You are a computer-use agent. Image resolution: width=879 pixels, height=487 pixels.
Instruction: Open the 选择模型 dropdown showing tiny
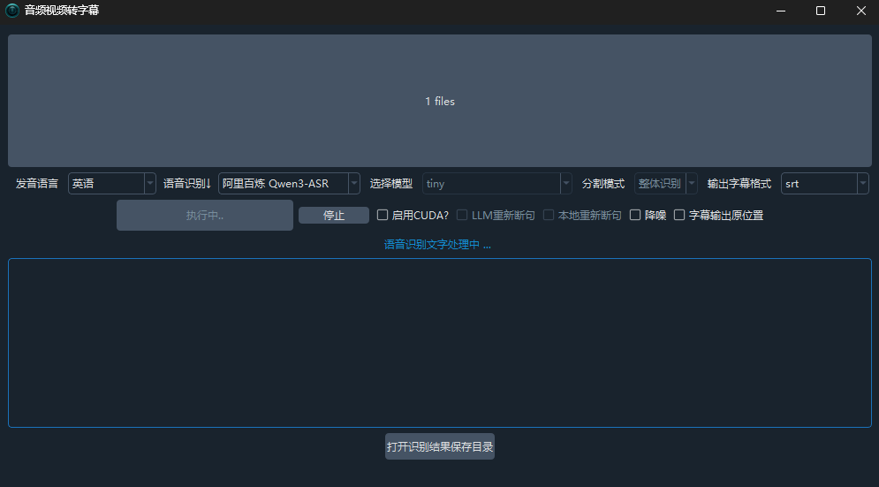tap(496, 184)
